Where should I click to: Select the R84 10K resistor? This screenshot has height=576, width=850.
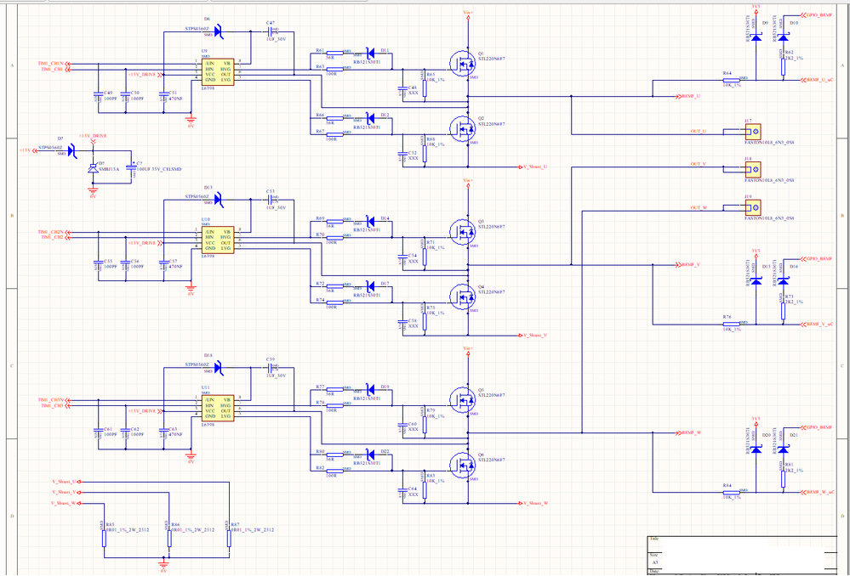click(x=731, y=492)
